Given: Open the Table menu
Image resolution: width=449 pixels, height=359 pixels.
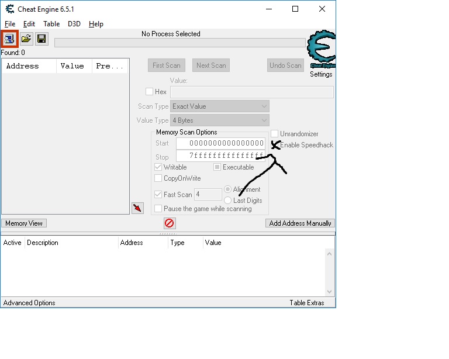Looking at the screenshot, I should pos(51,24).
